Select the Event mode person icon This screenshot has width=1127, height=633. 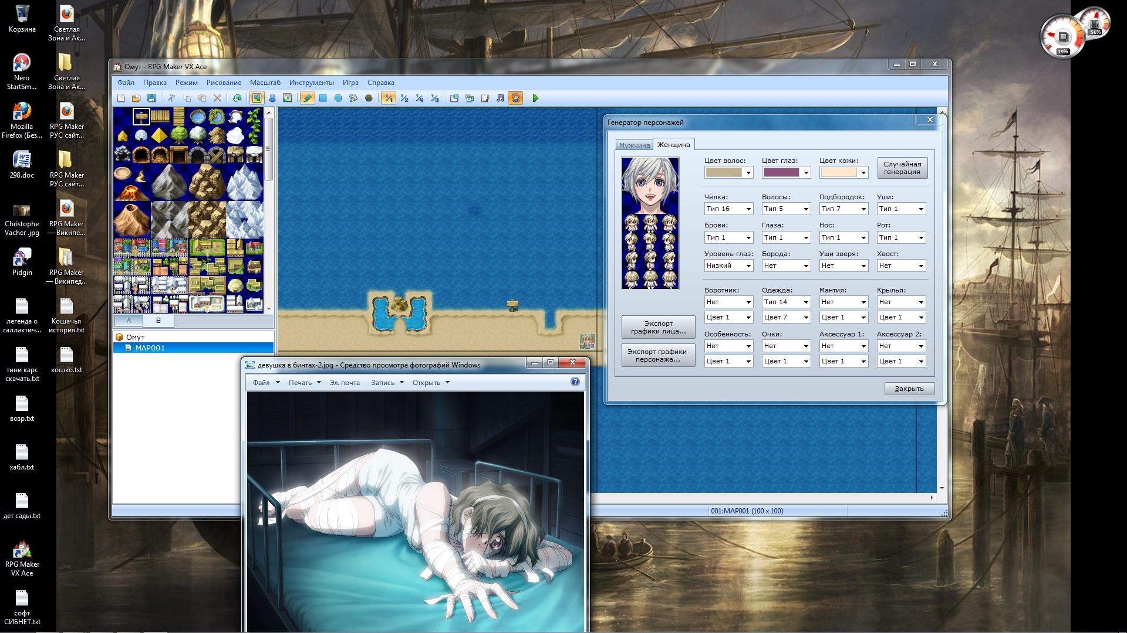[272, 98]
